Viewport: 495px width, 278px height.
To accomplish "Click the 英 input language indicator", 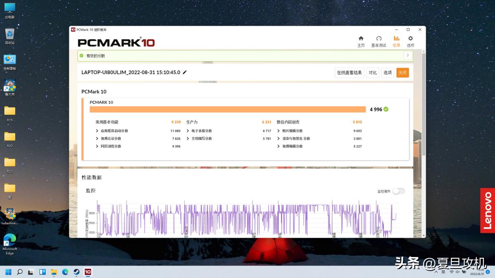I will coord(443,272).
